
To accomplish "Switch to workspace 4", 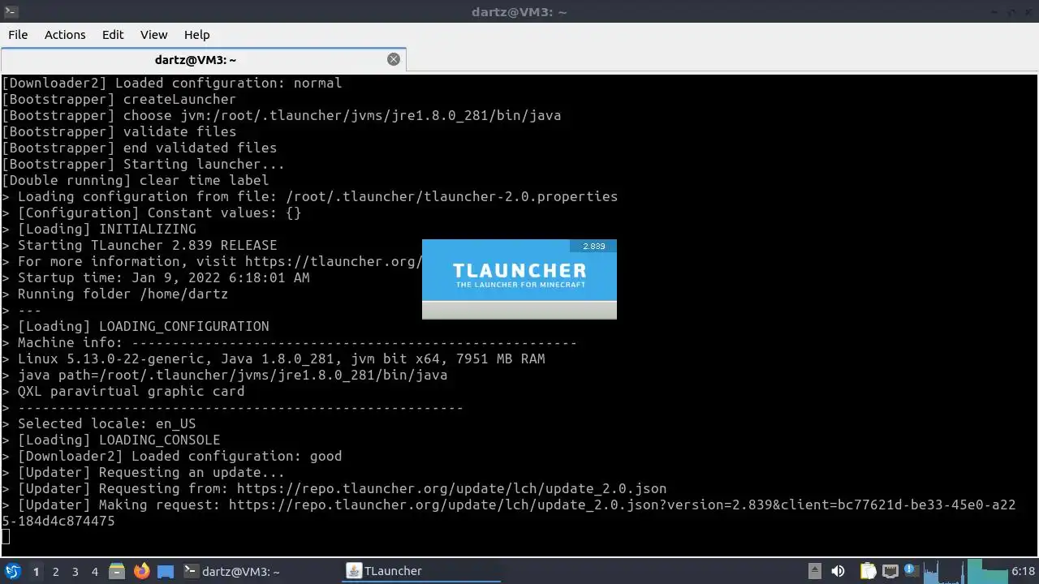I will tap(94, 572).
